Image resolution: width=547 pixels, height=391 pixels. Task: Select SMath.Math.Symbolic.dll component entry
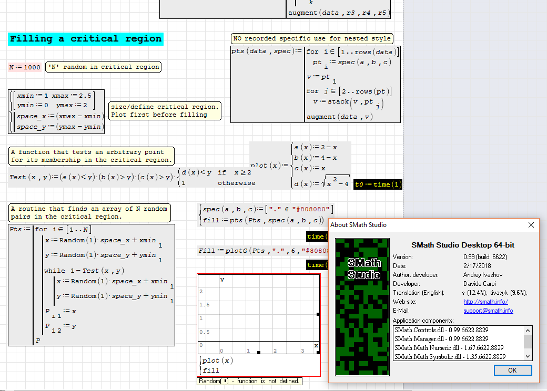tap(450, 356)
